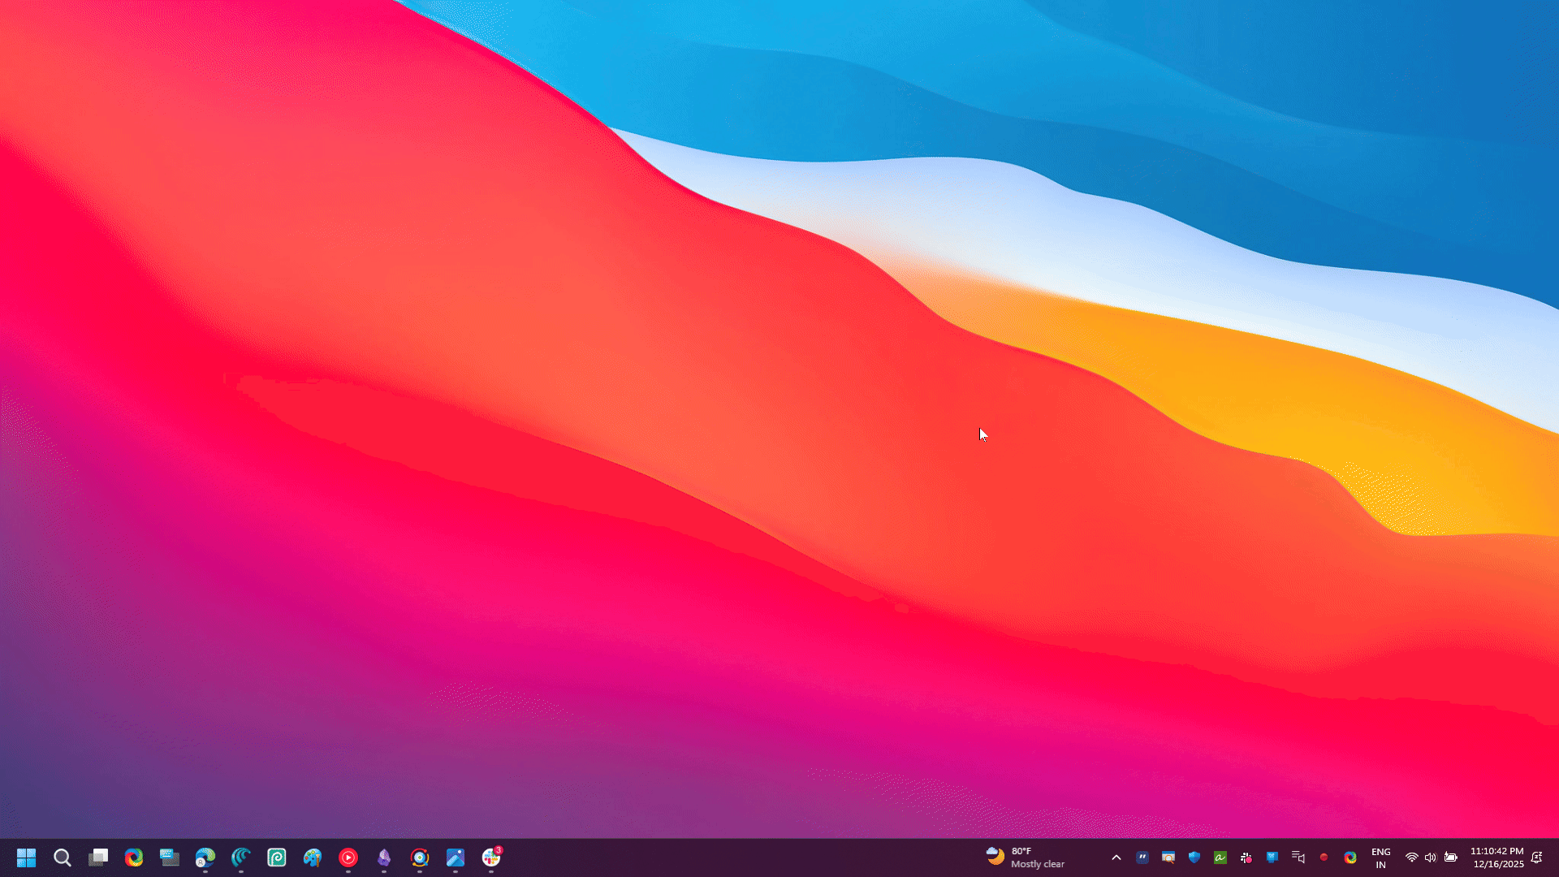1559x877 pixels.
Task: Open the Windows Start menu
Action: click(x=26, y=858)
